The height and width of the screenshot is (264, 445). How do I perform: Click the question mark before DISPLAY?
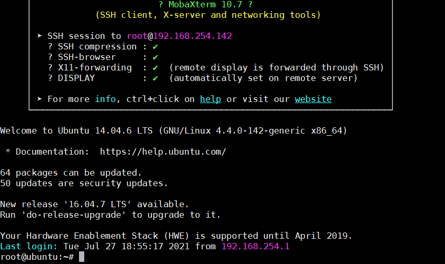tap(50, 78)
